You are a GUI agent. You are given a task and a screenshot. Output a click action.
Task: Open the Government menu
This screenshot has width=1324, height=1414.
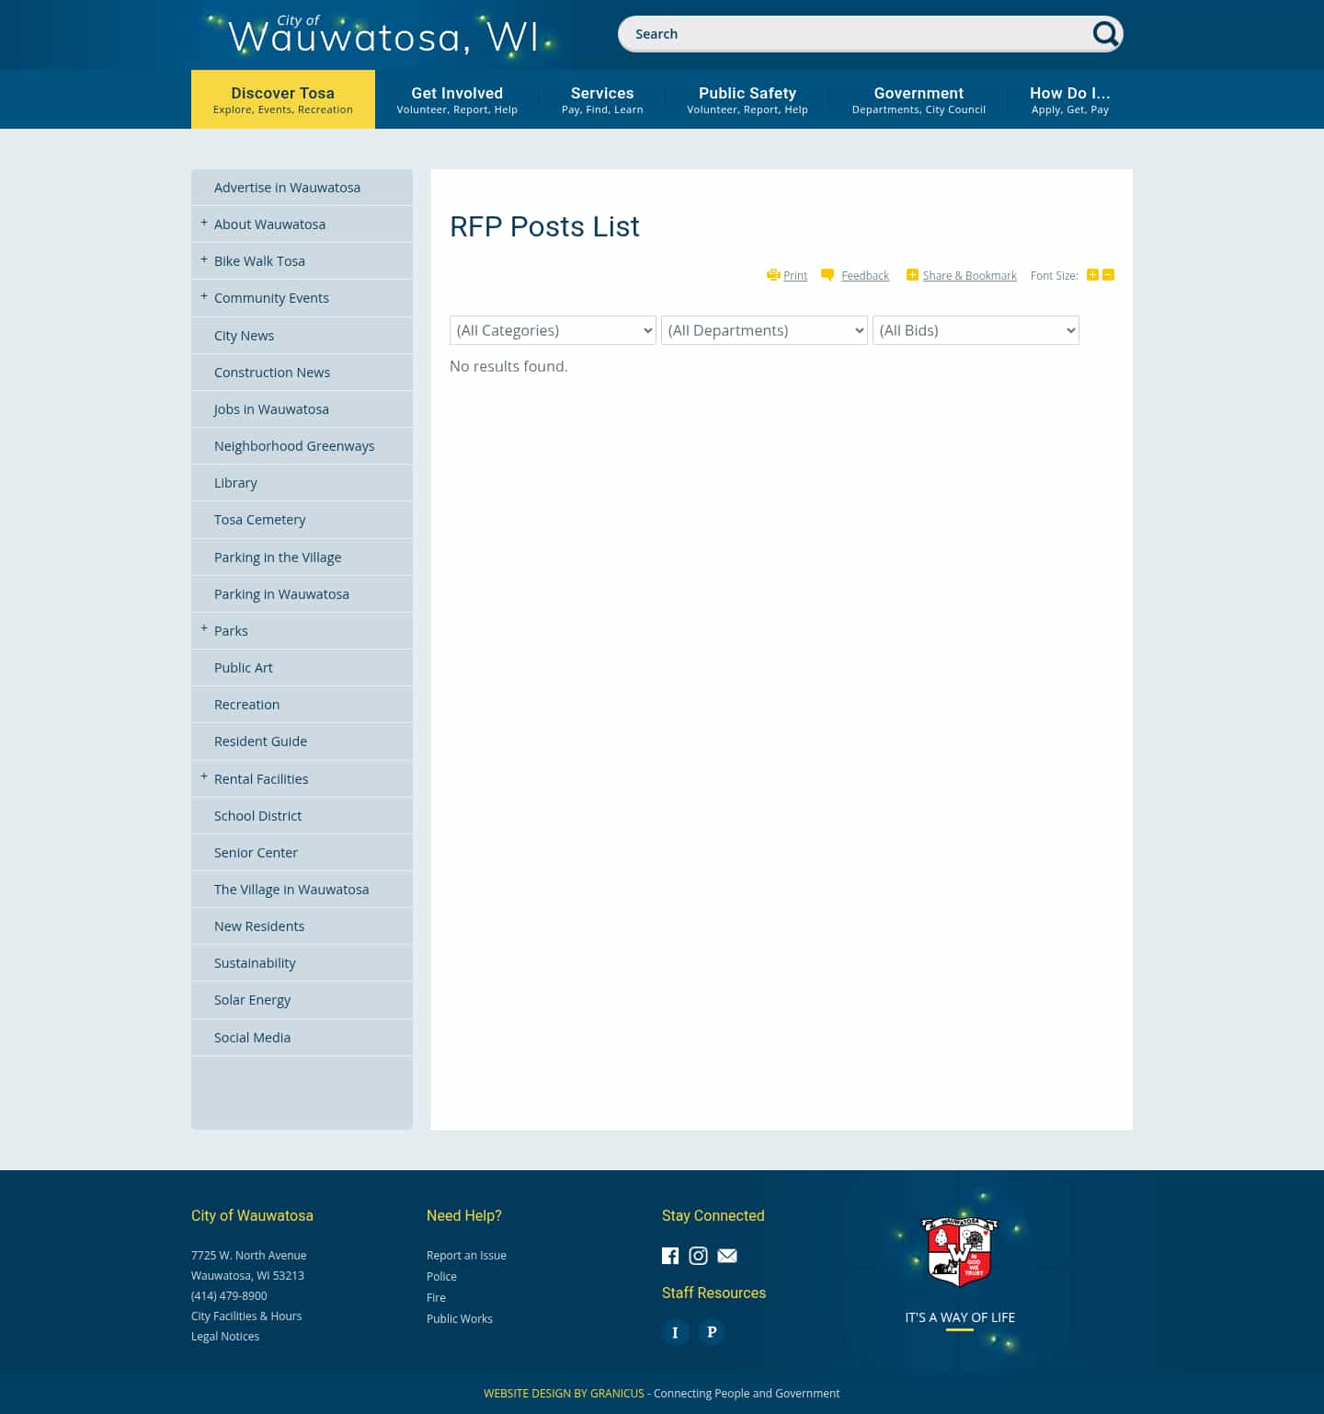pyautogui.click(x=919, y=99)
